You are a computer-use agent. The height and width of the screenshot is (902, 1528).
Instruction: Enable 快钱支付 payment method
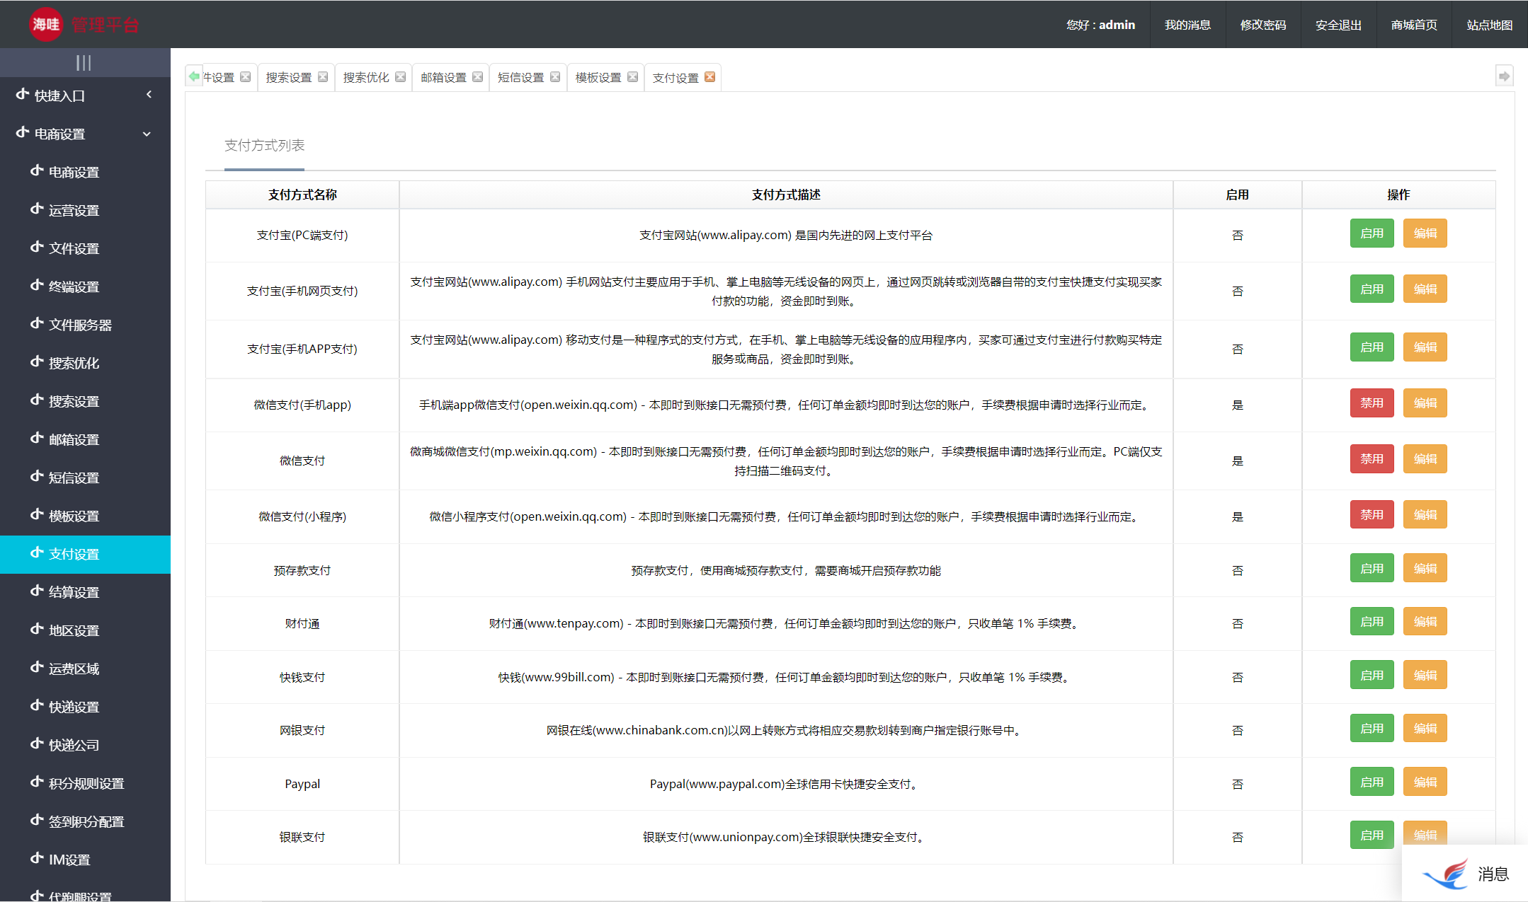[1372, 676]
